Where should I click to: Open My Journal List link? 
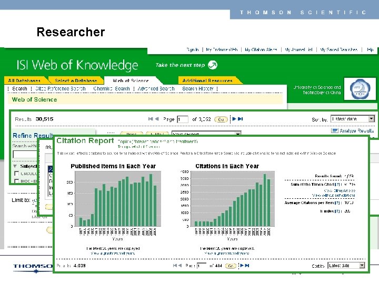pos(299,50)
